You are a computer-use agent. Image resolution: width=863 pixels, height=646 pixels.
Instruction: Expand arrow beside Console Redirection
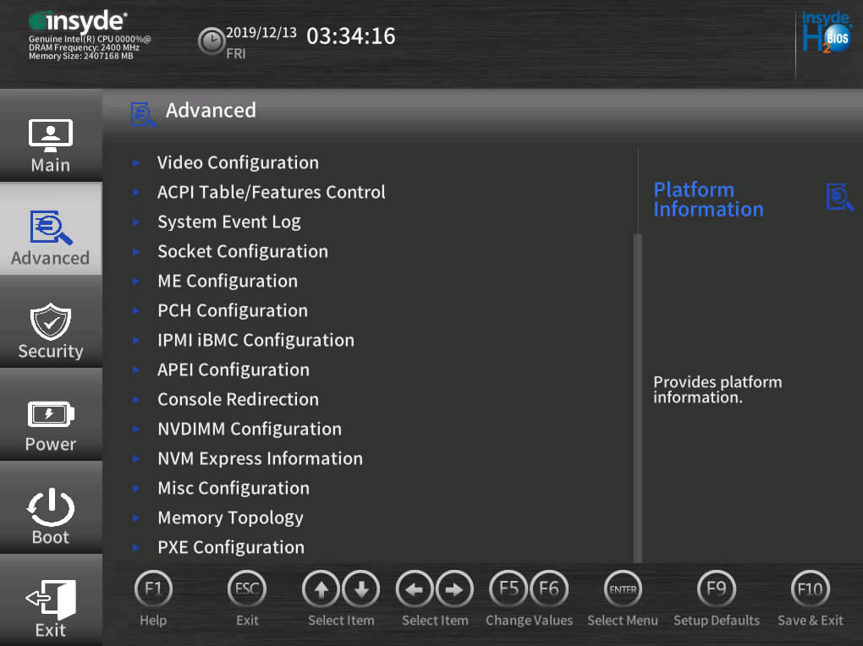click(x=136, y=399)
